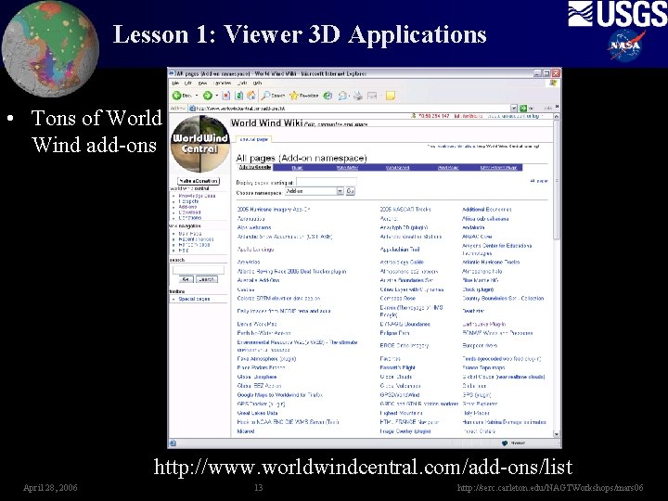Click the Make a Donation button
This screenshot has width=668, height=501.
point(199,181)
